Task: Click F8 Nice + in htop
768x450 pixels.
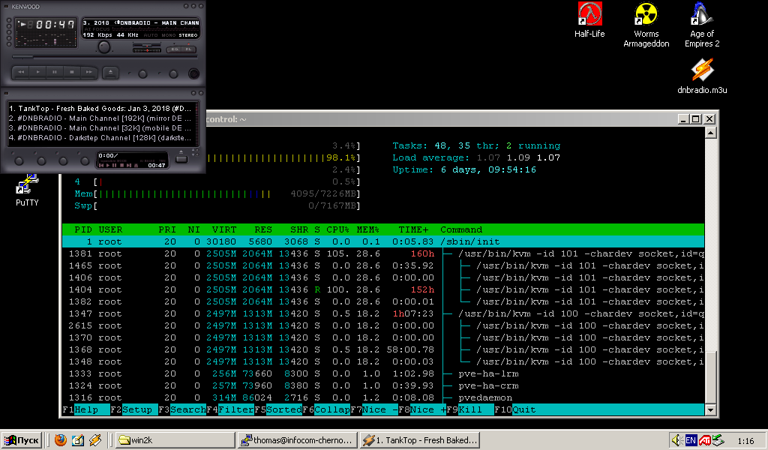Action: click(x=422, y=409)
